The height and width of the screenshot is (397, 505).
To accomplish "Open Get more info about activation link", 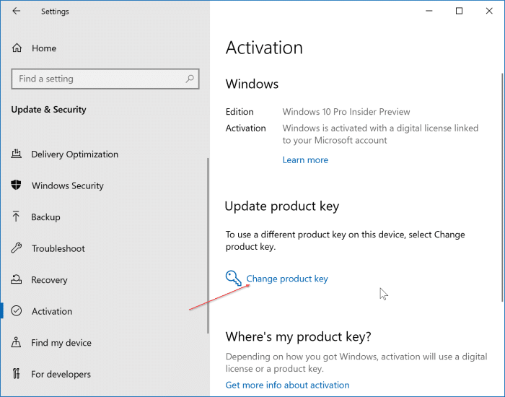I will pyautogui.click(x=287, y=385).
